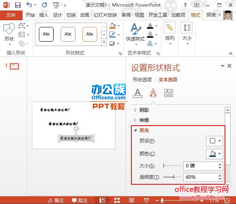Select slide 1 thumbnail

pos(15,66)
